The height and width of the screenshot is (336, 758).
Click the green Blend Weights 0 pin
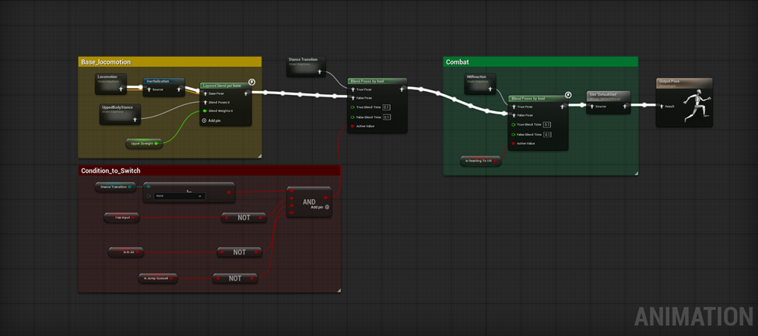click(205, 110)
